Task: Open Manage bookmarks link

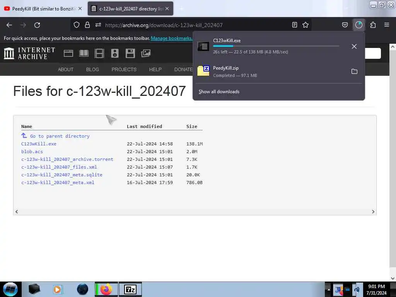Action: point(171,38)
